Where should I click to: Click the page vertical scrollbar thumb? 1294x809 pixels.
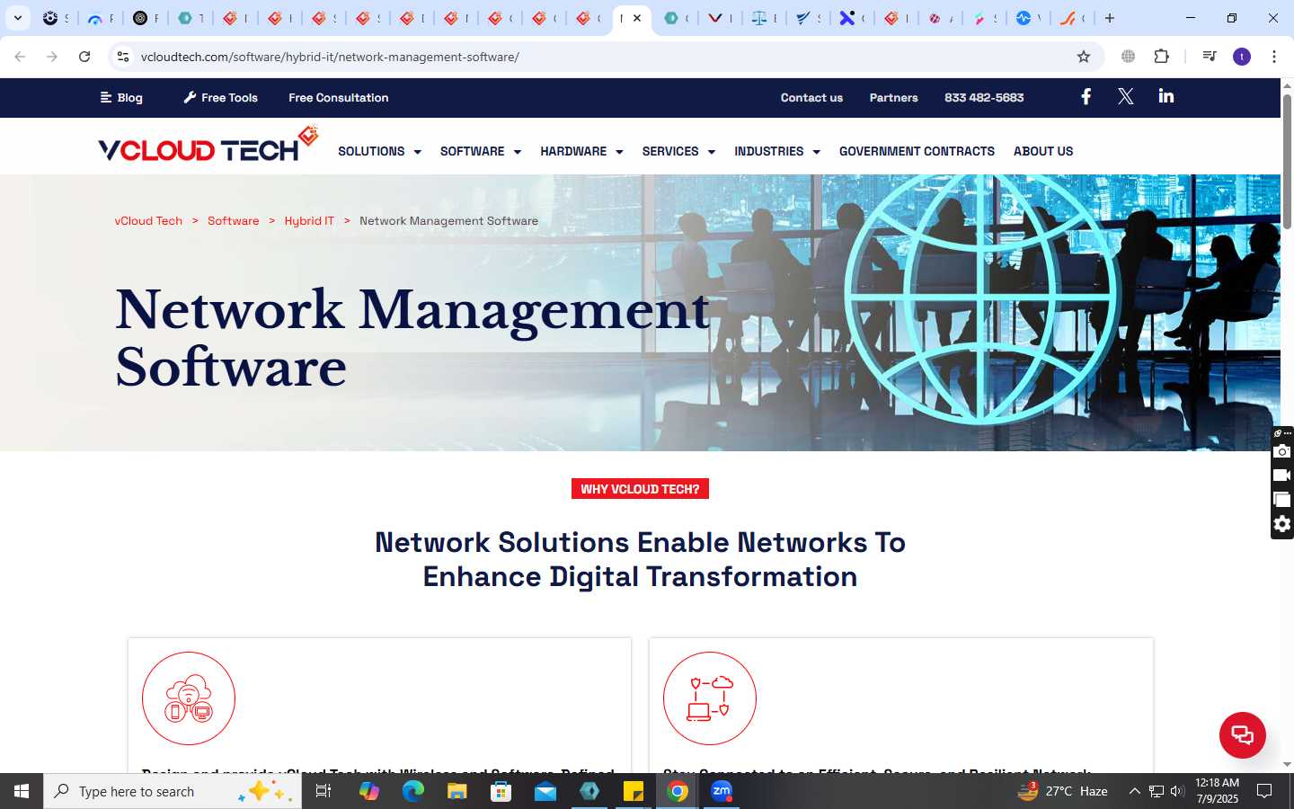pyautogui.click(x=1287, y=160)
